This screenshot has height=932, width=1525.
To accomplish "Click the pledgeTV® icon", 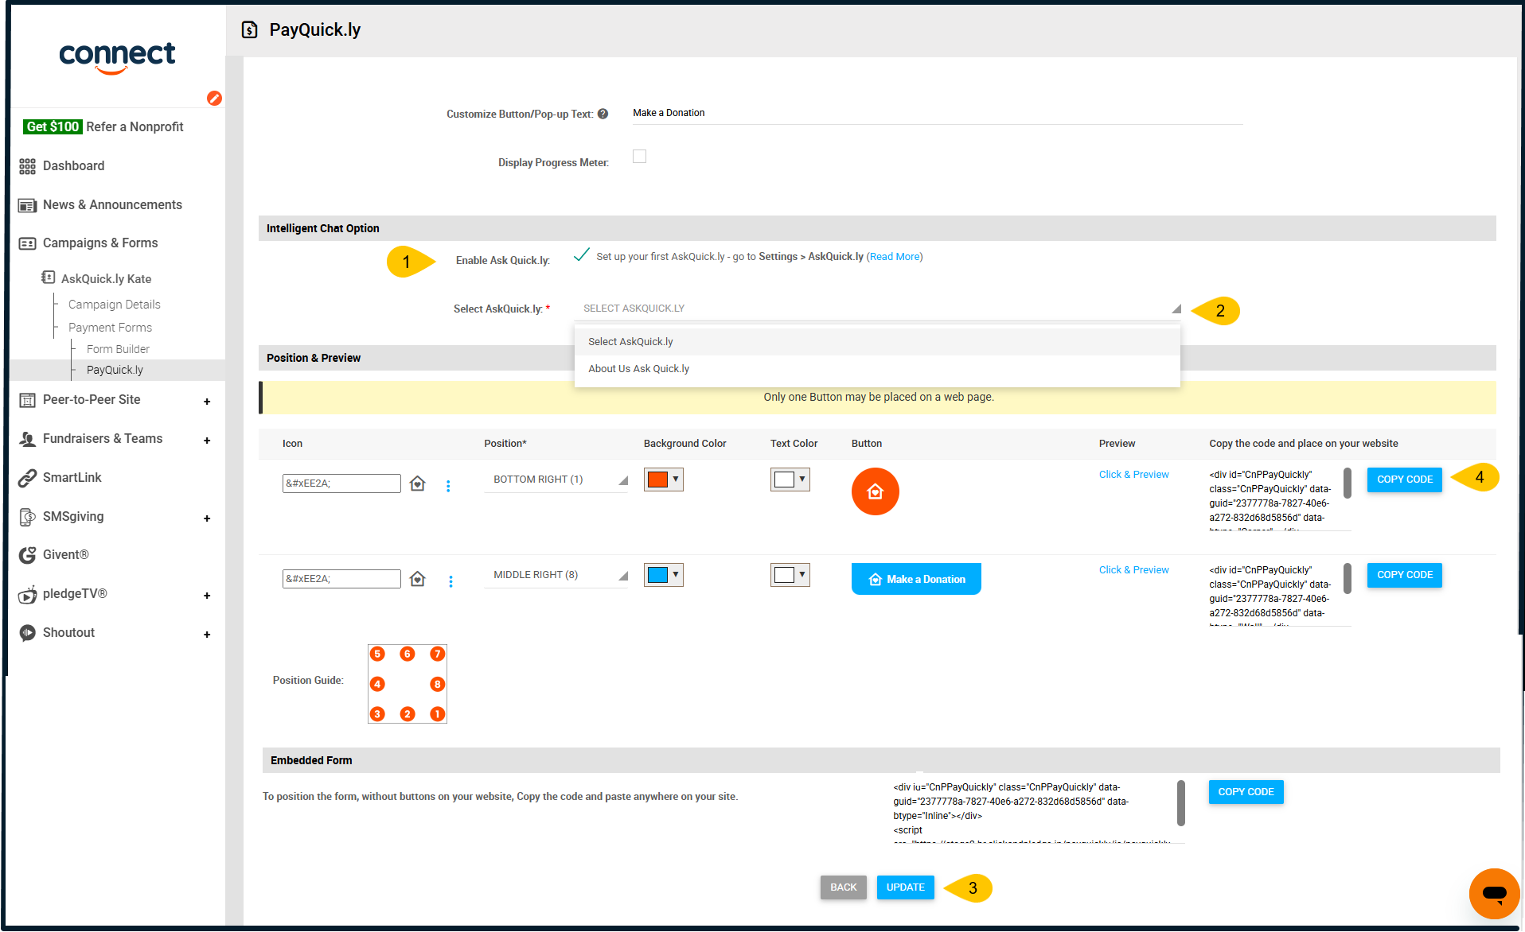I will tap(27, 594).
